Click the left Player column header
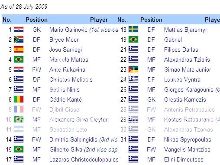Viewport: 220px width, 165px height. click(x=99, y=20)
